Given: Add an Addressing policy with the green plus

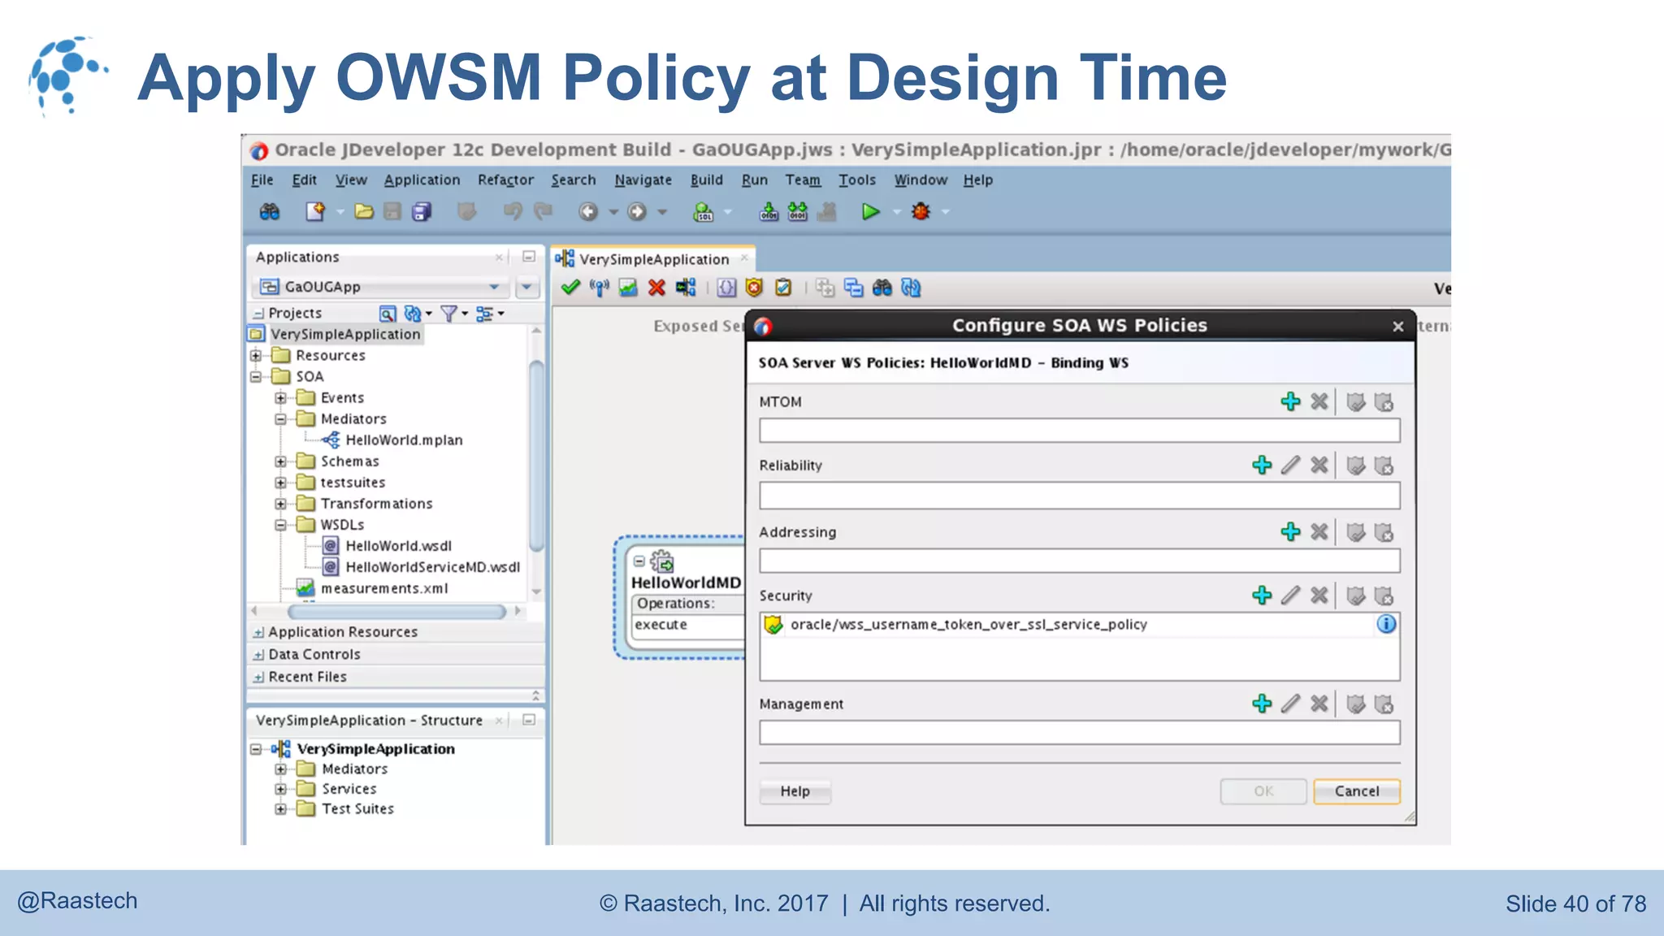Looking at the screenshot, I should coord(1290,532).
